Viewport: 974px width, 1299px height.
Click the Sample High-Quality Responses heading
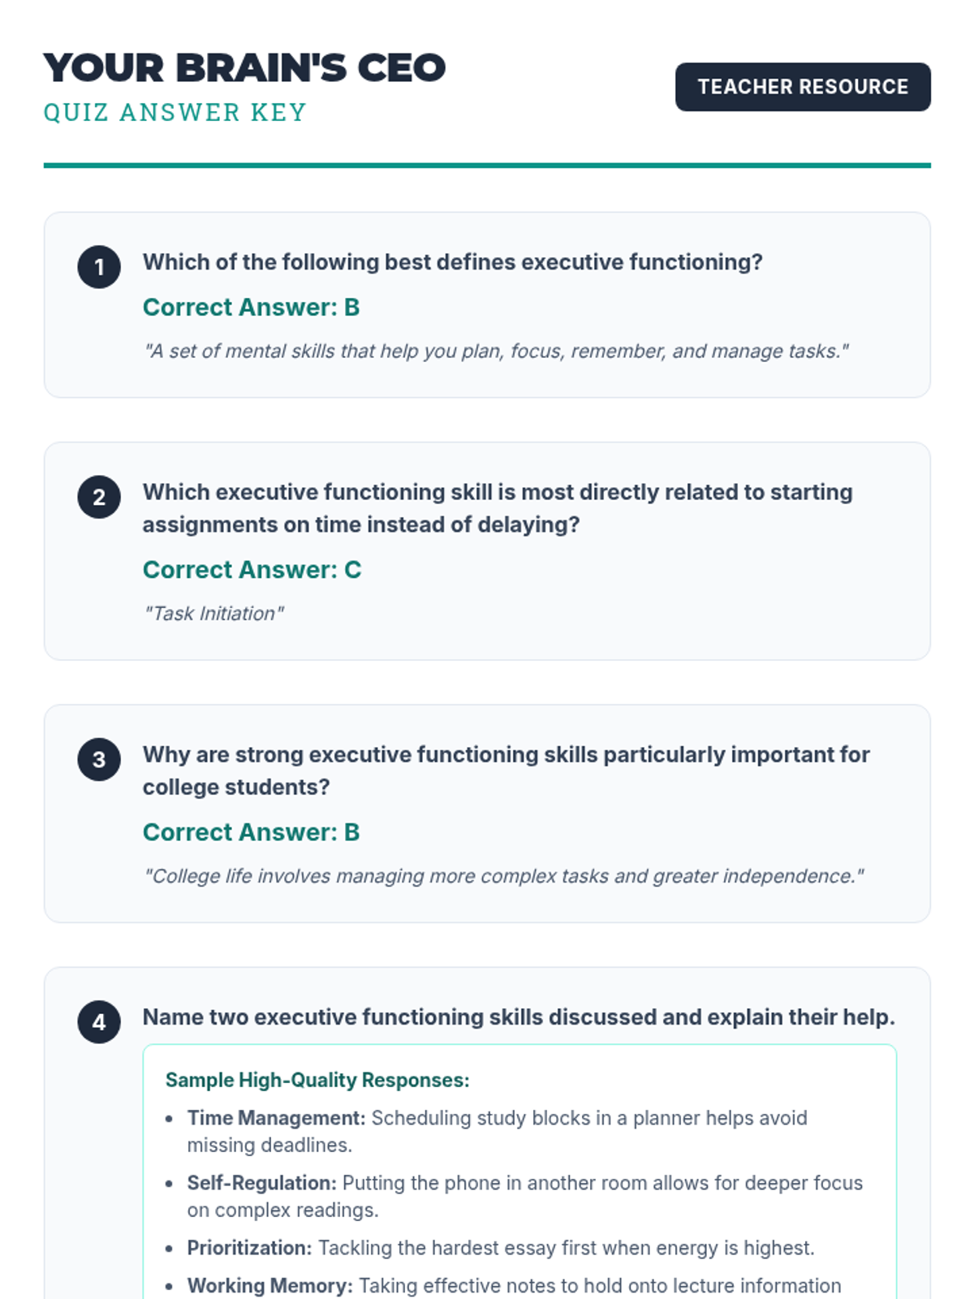pos(317,1080)
